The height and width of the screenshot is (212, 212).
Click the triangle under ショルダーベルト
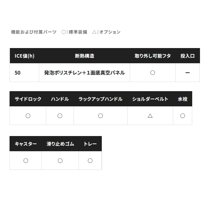pos(150,116)
